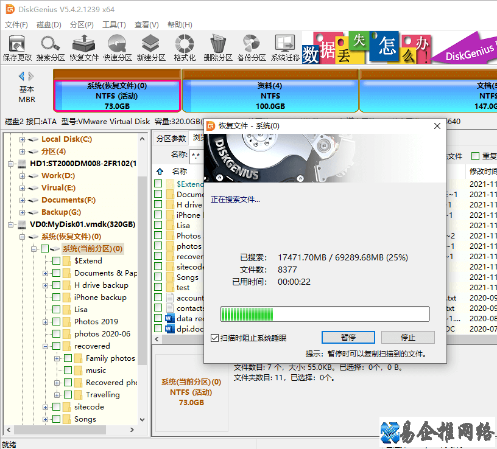Viewport: 497px width, 449px height.
Task: Expand the Family photos folder node
Action: [x=57, y=358]
